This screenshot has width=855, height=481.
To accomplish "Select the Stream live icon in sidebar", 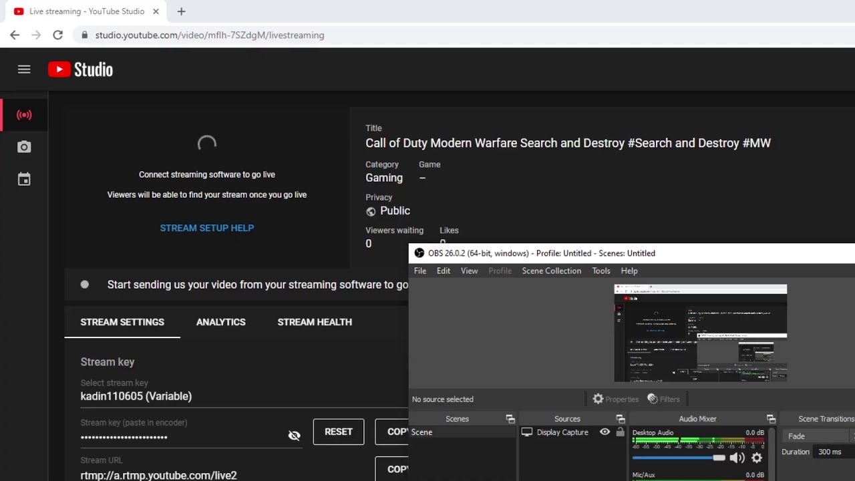I will (x=24, y=115).
